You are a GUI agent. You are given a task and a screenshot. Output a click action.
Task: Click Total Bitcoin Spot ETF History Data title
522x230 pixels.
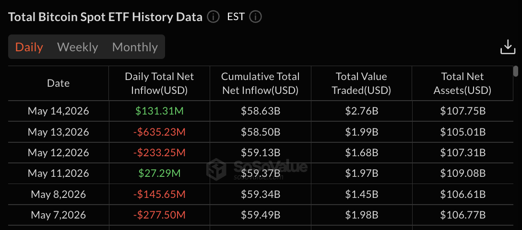(105, 17)
